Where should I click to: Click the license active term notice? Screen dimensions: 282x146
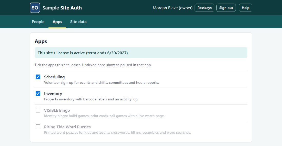coord(141,53)
